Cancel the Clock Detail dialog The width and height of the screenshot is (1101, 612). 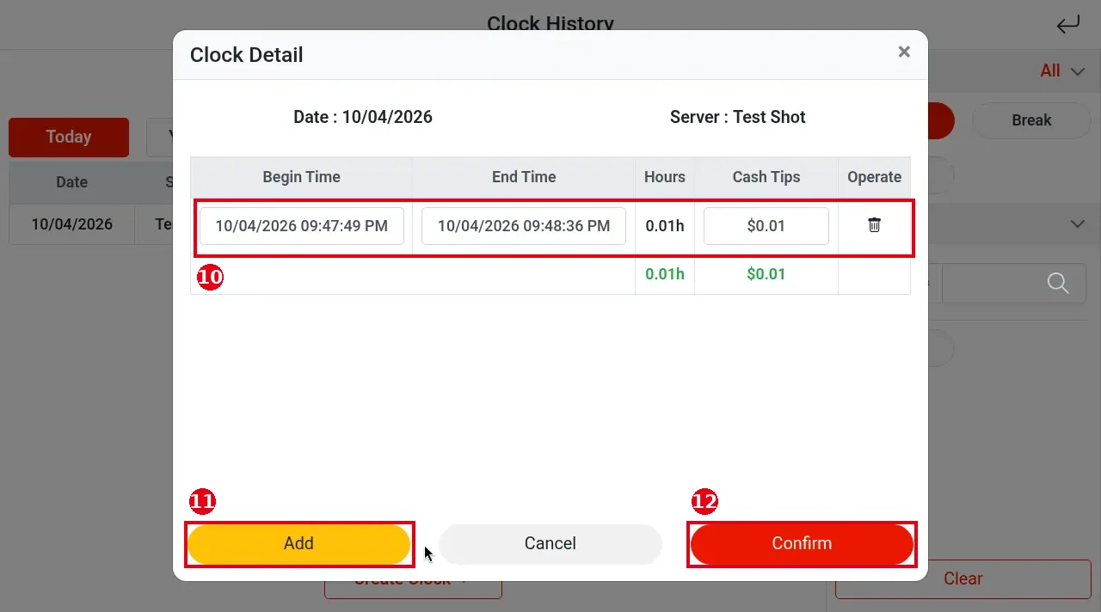(550, 543)
